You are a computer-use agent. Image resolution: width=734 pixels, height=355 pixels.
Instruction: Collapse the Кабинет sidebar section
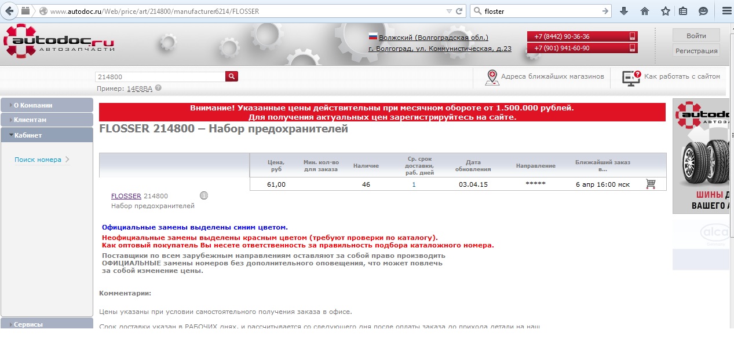click(x=47, y=135)
